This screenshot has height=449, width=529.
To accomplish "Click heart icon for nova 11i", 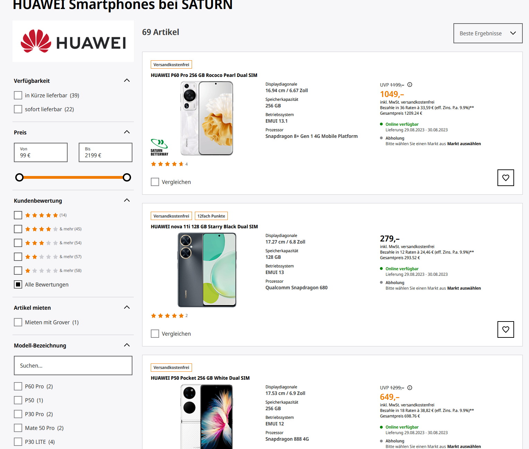I will [505, 329].
